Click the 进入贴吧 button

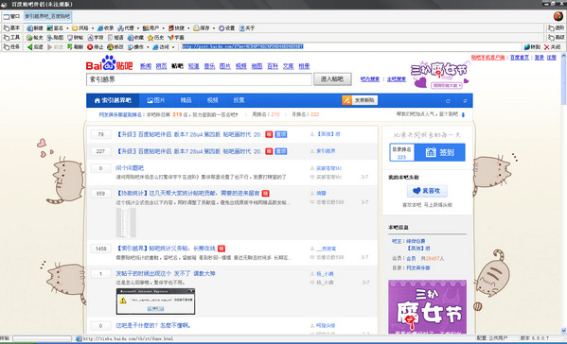pos(332,79)
